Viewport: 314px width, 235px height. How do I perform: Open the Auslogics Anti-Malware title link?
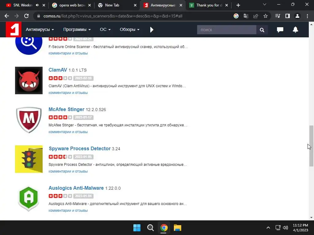76,188
